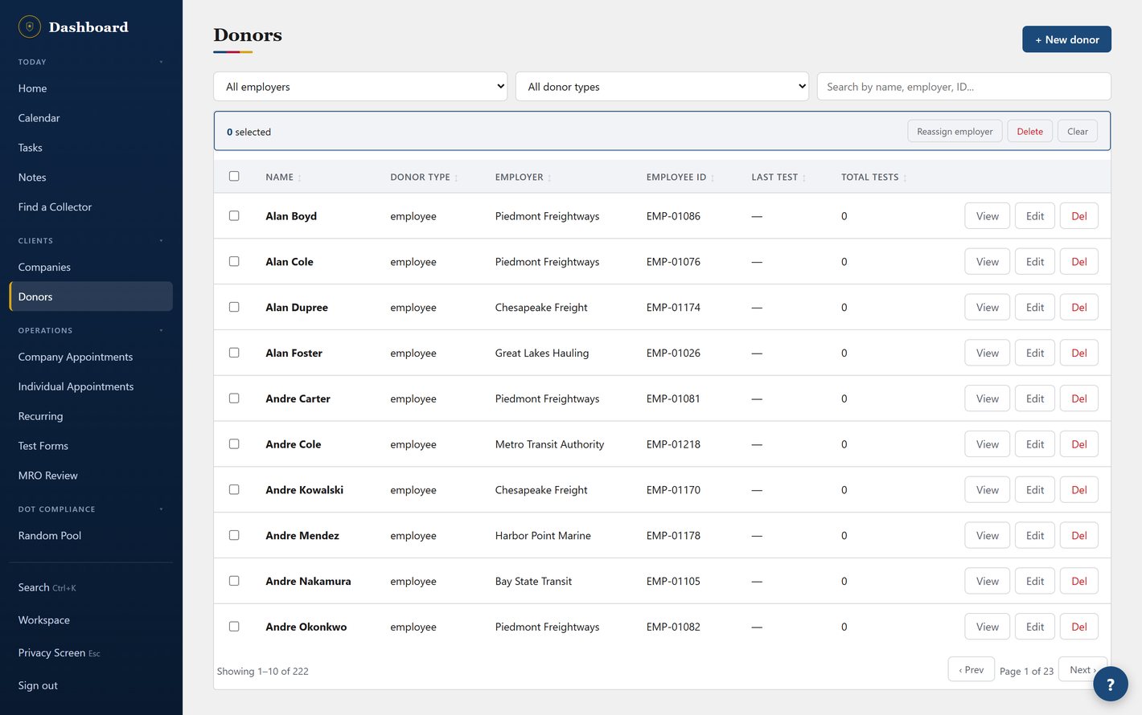Screen dimensions: 1142x715
Task: Sort by Employer column sort icon
Action: tap(549, 178)
